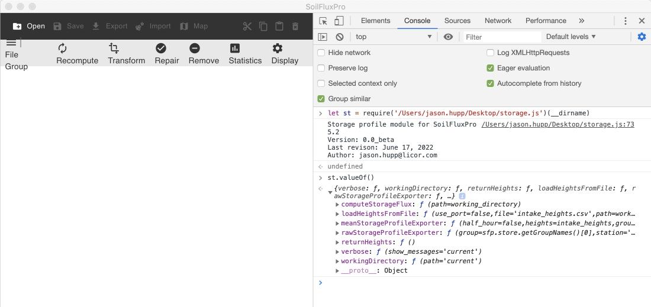Screen dimensions: 651x307
Task: Close the DevTools panel
Action: [642, 21]
